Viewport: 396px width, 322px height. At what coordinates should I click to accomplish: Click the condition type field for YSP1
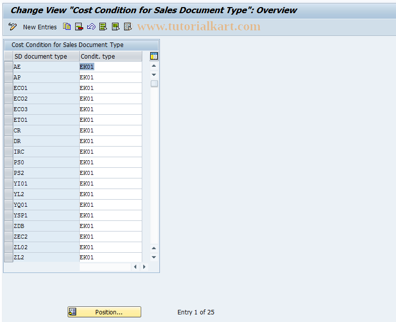tap(110, 216)
